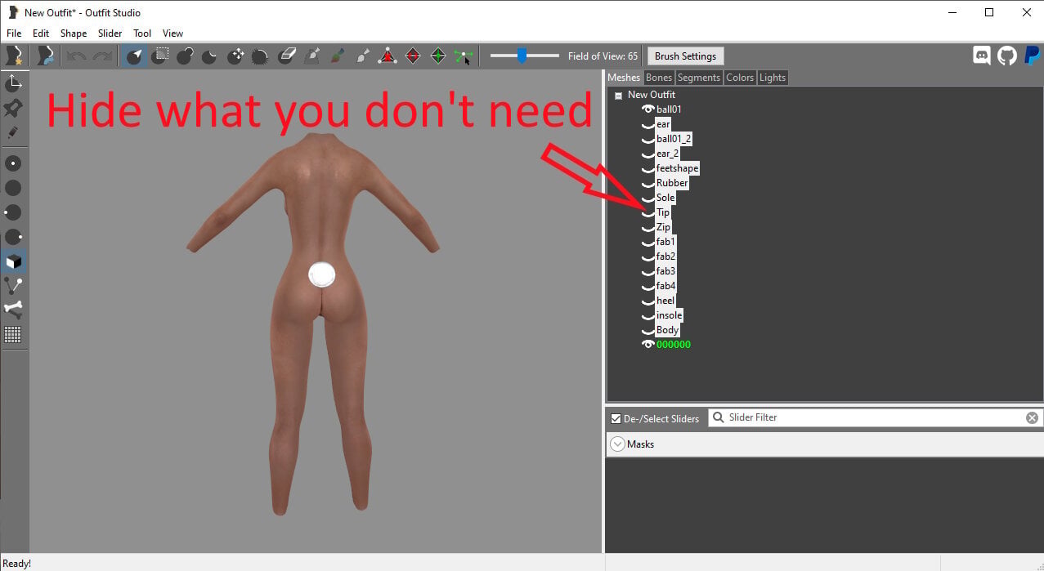1044x571 pixels.
Task: Open Brush Settings
Action: coord(686,56)
